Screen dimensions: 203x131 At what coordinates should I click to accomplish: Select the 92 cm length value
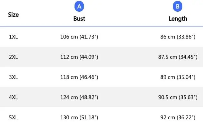tap(178, 117)
